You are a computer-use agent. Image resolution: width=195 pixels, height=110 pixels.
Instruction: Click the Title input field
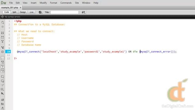coord(65,12)
